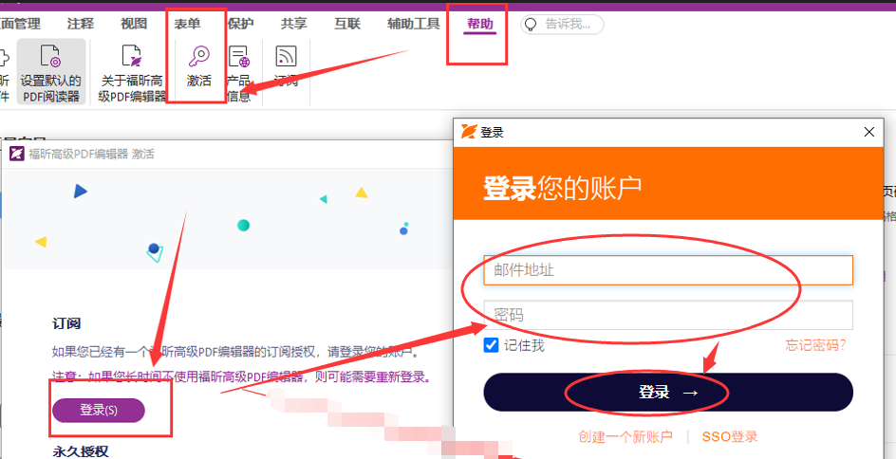The width and height of the screenshot is (896, 459).
Task: Select the 帮助 ribbon tab
Action: pos(480,24)
